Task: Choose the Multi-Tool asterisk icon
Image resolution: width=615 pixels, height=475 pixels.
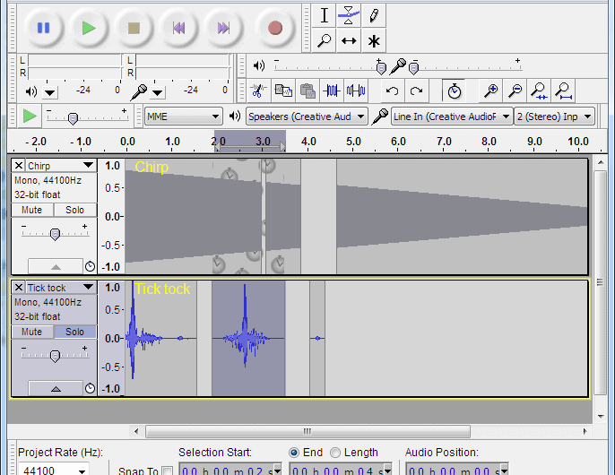Action: 374,41
